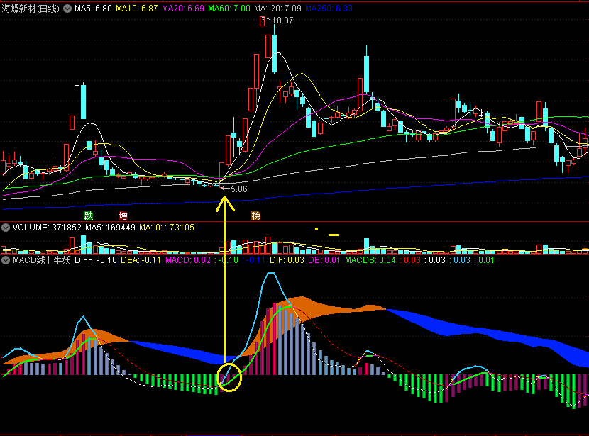
Task: Open the VOLUME indicator dropdown arrow
Action: 6,228
